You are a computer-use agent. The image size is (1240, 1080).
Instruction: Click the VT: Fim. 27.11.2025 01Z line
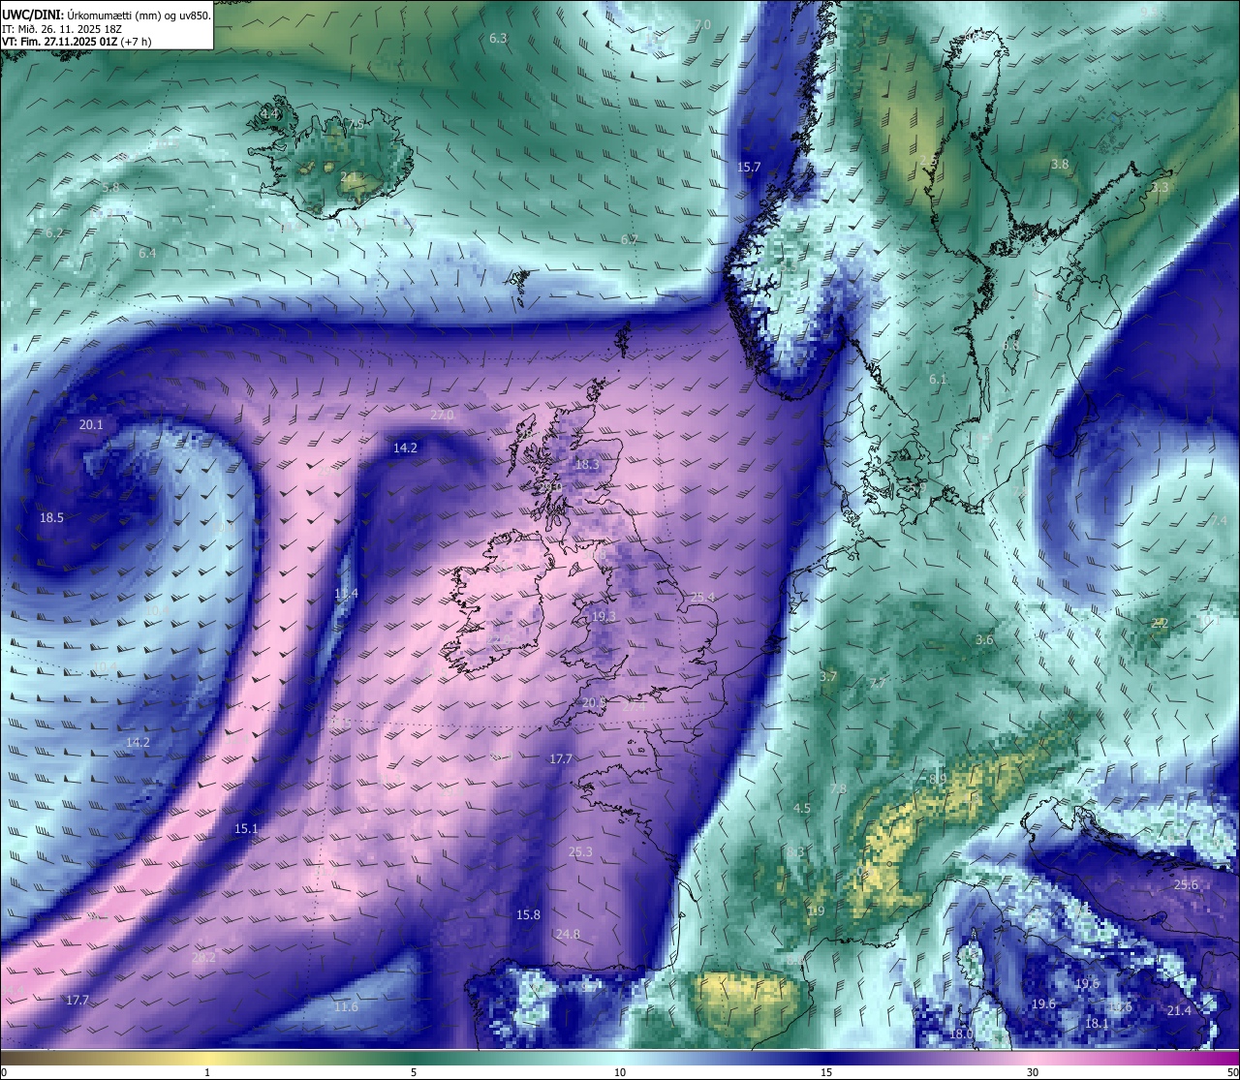coord(77,42)
